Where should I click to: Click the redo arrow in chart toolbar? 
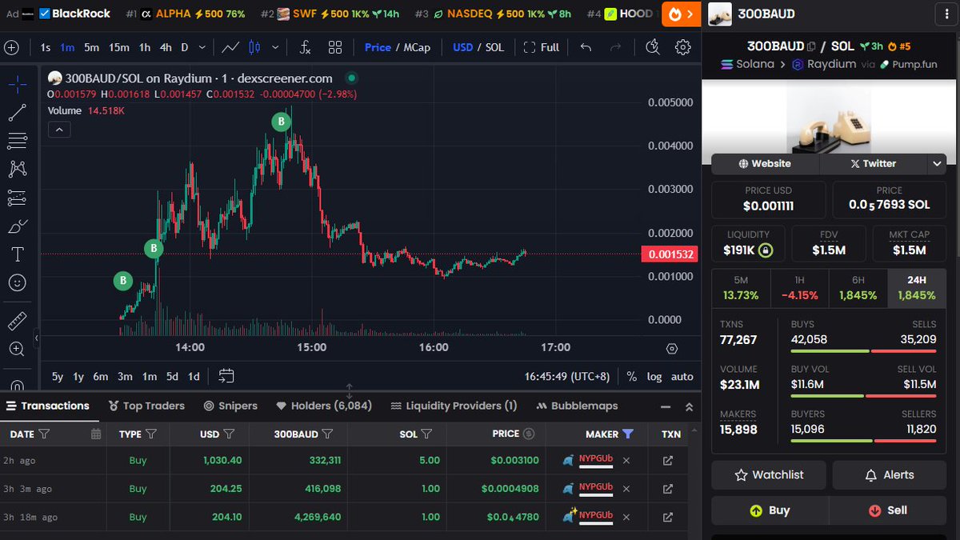[x=615, y=47]
